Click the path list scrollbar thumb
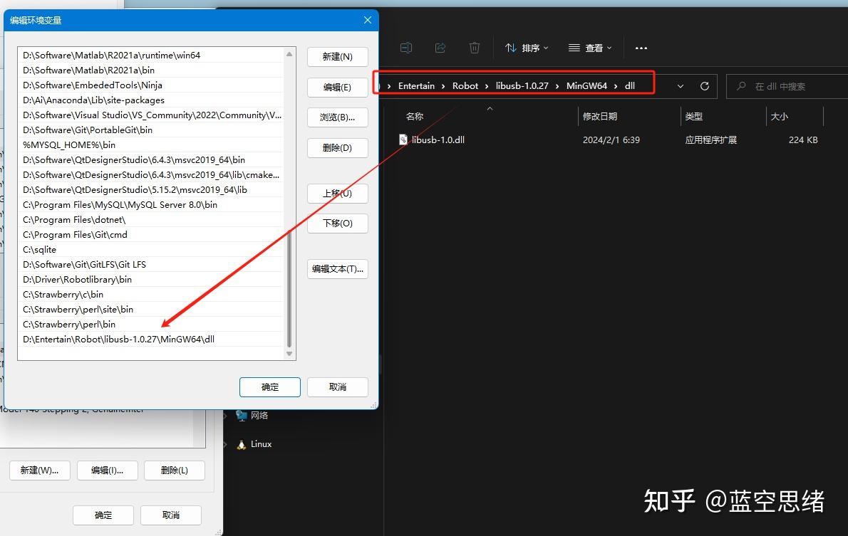The width and height of the screenshot is (848, 536). tap(289, 288)
